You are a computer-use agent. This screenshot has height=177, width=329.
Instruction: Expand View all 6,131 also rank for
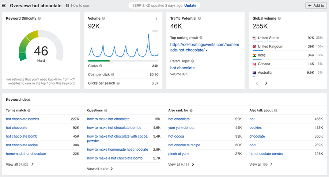point(181,165)
